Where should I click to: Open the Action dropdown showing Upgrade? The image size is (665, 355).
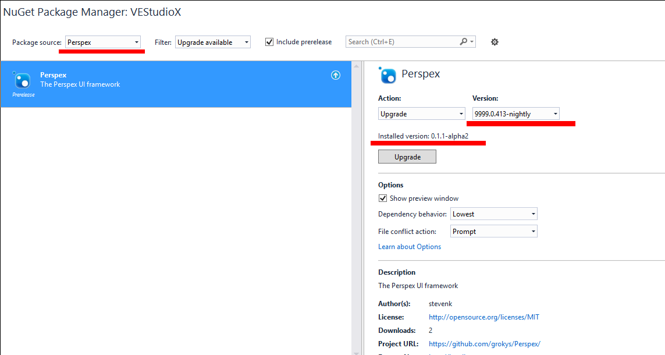pos(422,113)
